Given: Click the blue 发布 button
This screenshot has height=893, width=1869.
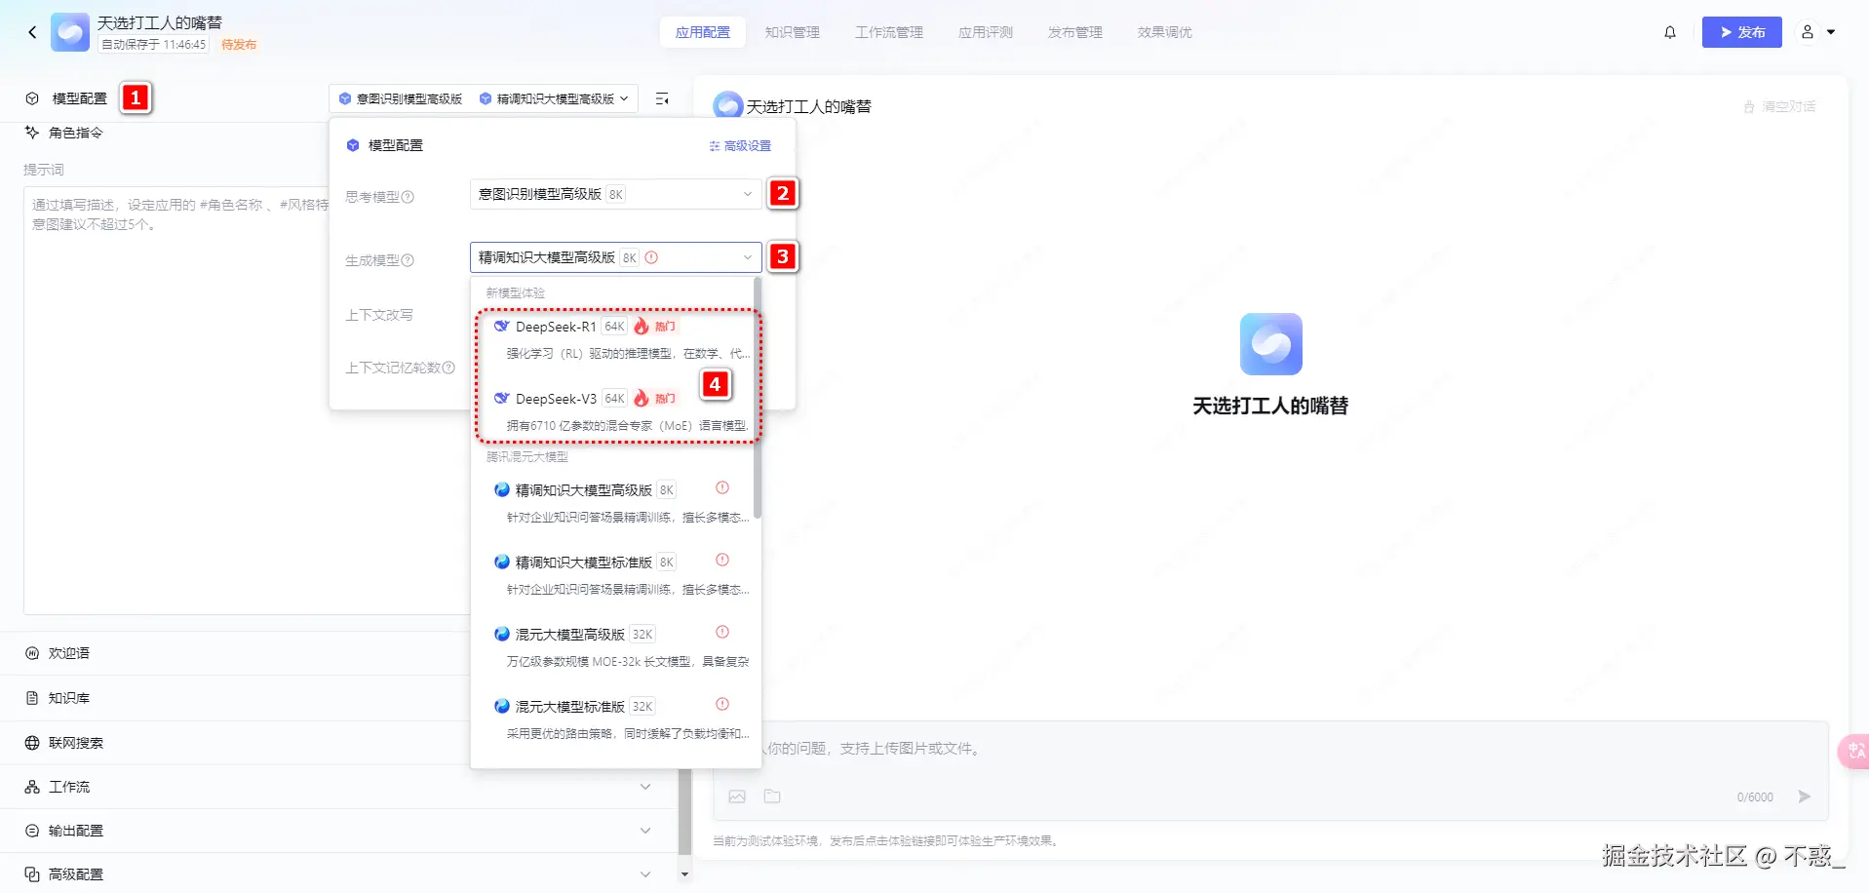Looking at the screenshot, I should click(1742, 32).
